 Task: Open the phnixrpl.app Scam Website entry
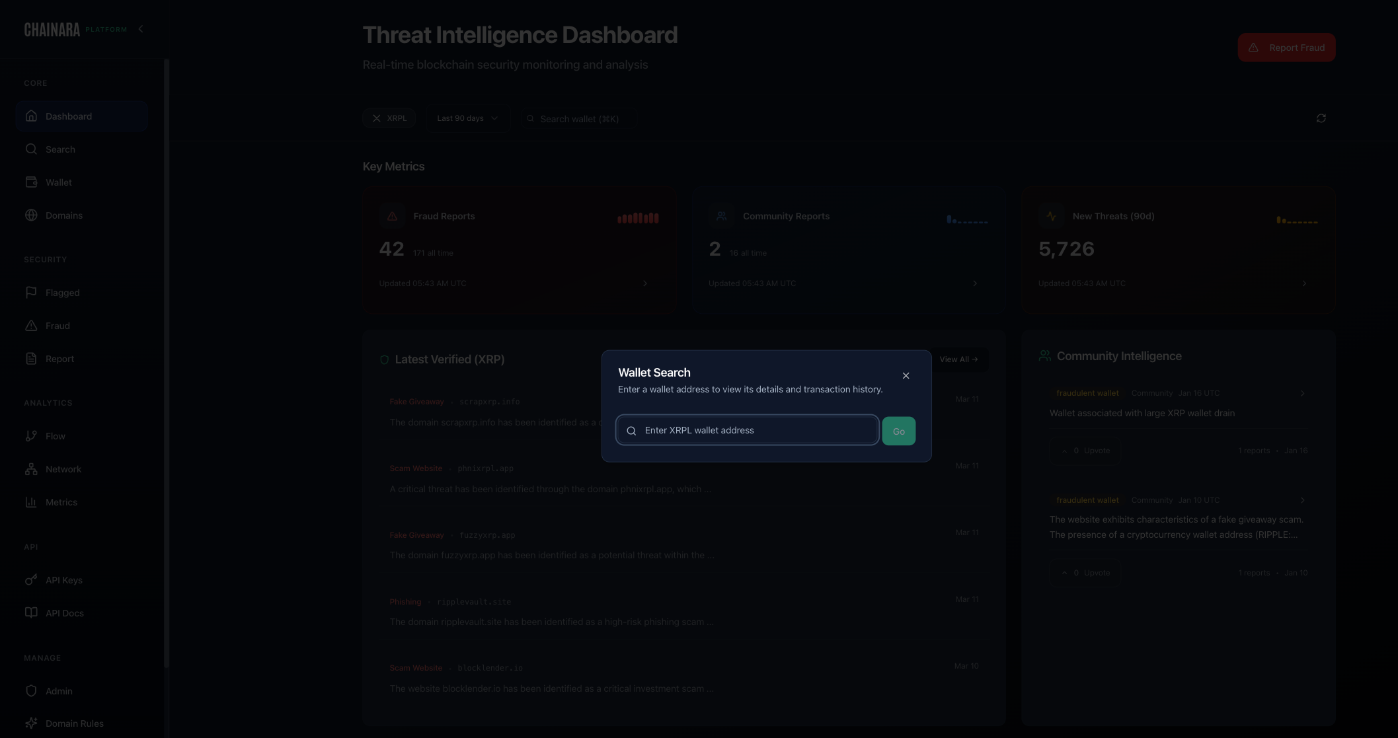[684, 479]
